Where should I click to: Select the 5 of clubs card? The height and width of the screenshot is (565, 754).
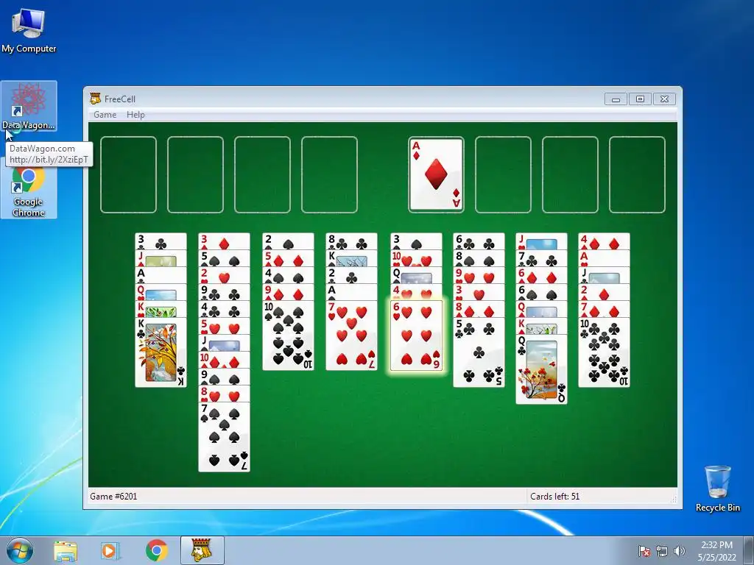coord(479,352)
